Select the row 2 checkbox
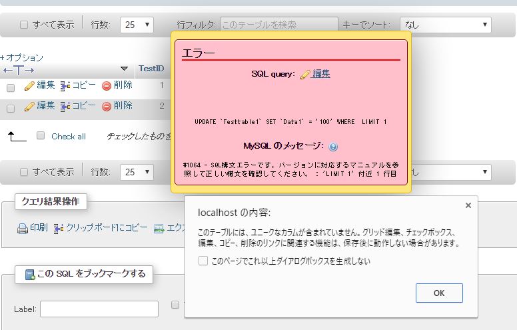The image size is (517, 330). (11, 108)
